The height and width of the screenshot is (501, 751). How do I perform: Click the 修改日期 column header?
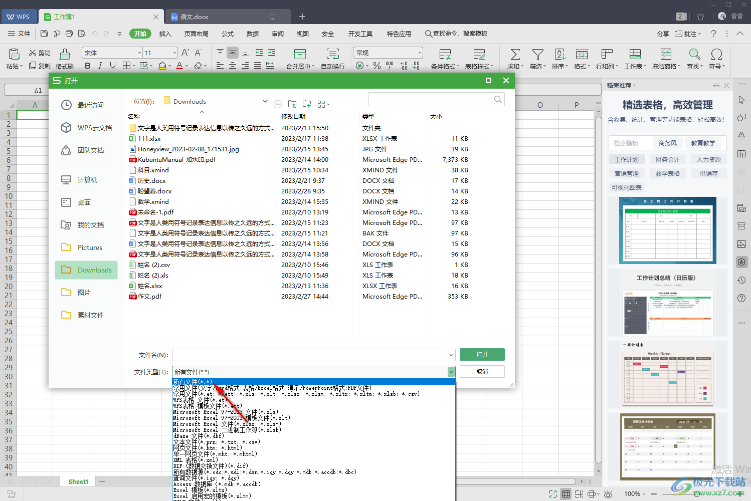pos(293,116)
